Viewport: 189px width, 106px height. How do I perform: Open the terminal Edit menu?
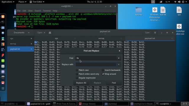(x=24, y=11)
